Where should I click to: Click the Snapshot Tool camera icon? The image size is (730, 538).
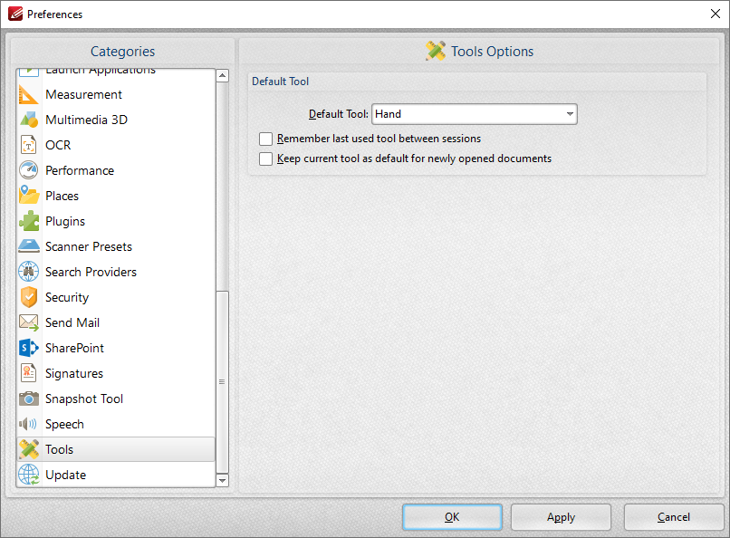[28, 399]
